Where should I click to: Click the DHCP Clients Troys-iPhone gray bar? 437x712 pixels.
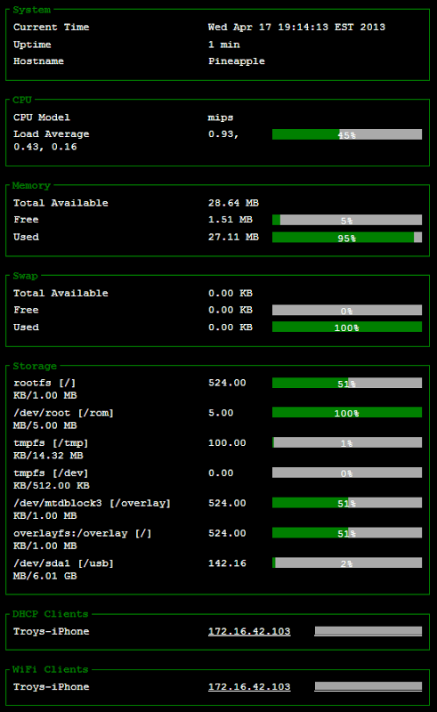368,631
